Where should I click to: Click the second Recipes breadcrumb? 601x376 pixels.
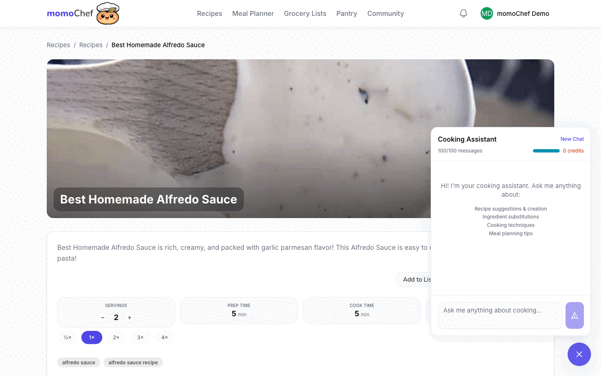(x=91, y=45)
